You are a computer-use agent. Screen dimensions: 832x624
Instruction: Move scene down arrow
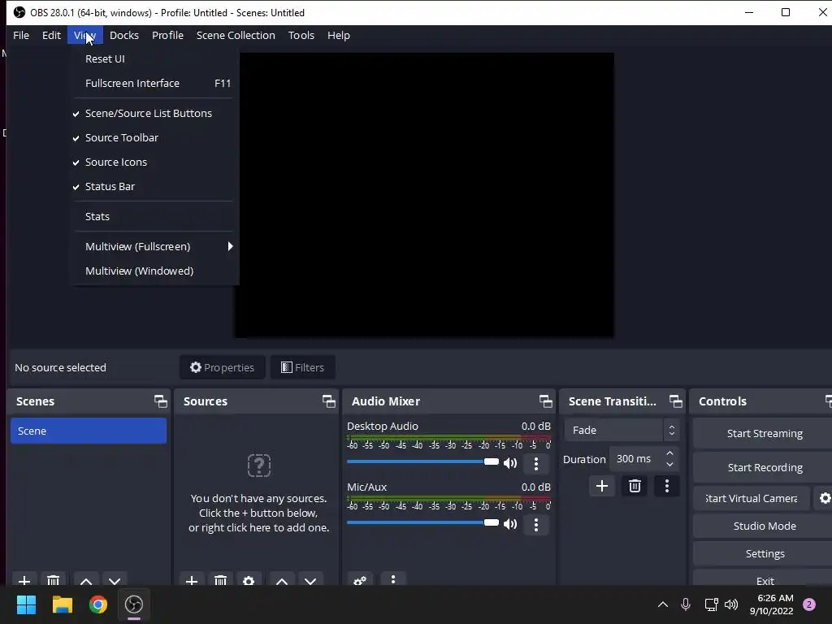pyautogui.click(x=115, y=580)
